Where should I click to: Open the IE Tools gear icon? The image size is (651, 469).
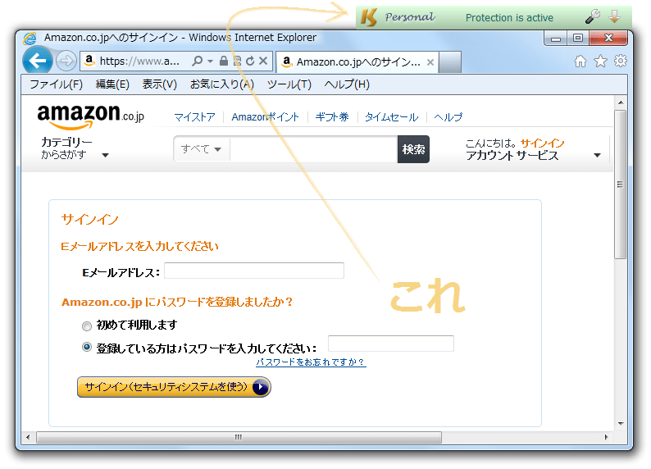click(621, 61)
